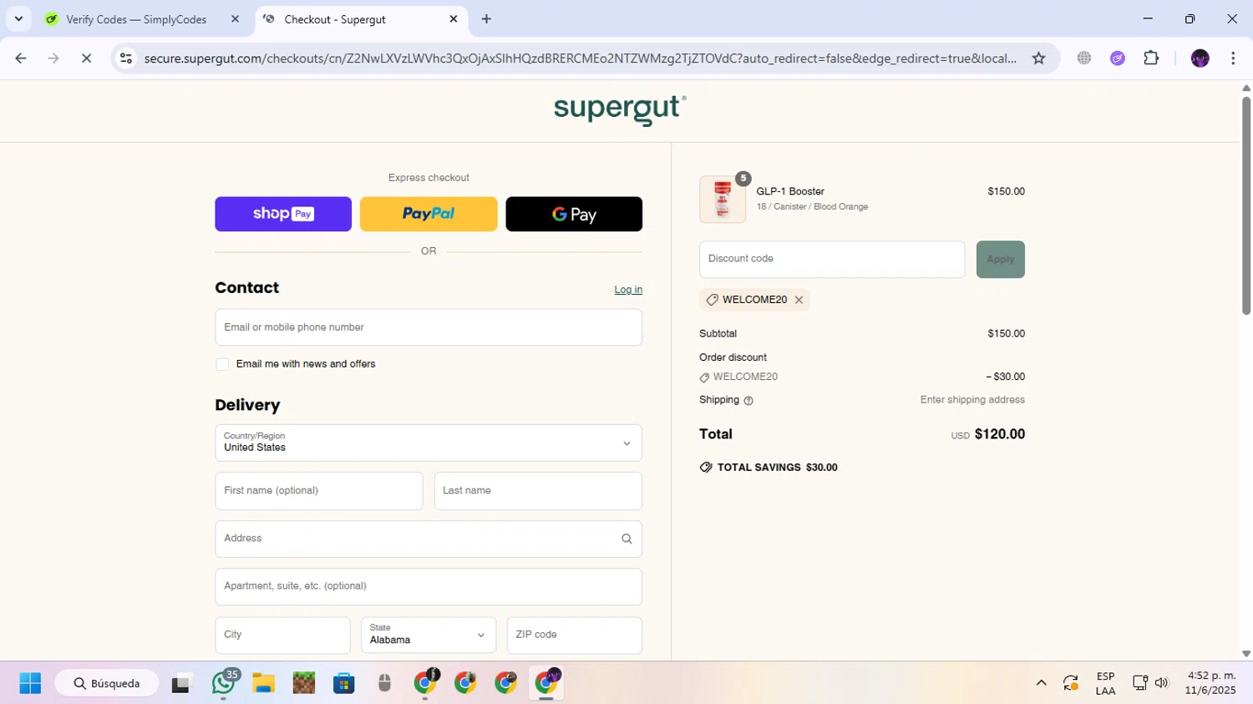The image size is (1253, 704).
Task: Open WhatsApp from the taskbar
Action: pos(224,683)
